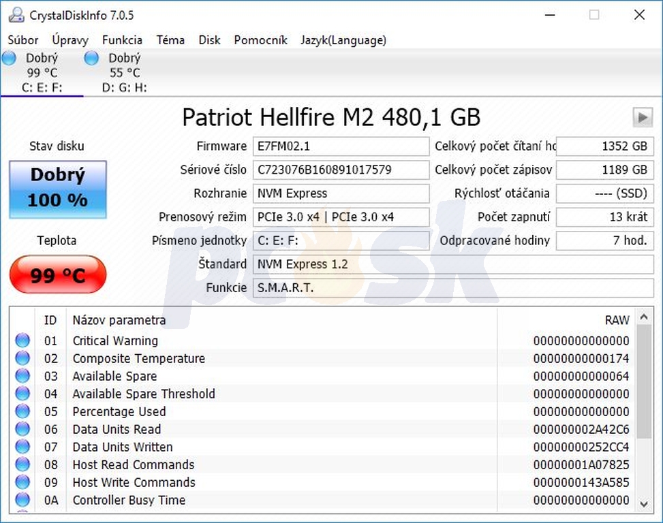Screen dimensions: 663x523
Task: Click the Prenosový režim field
Action: coord(341,217)
